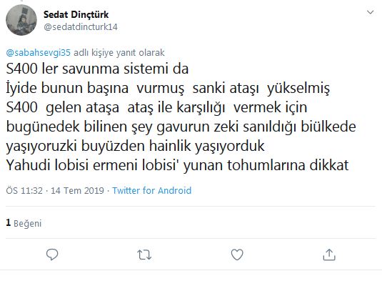Screen dimensions: 382x281
Task: Open Sedat Dinçtürk's profile picture
Action: tap(21, 20)
